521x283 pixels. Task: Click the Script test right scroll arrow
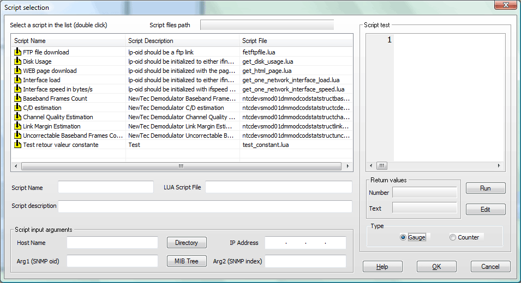pyautogui.click(x=499, y=165)
